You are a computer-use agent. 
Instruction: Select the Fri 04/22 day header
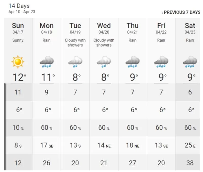161,28
